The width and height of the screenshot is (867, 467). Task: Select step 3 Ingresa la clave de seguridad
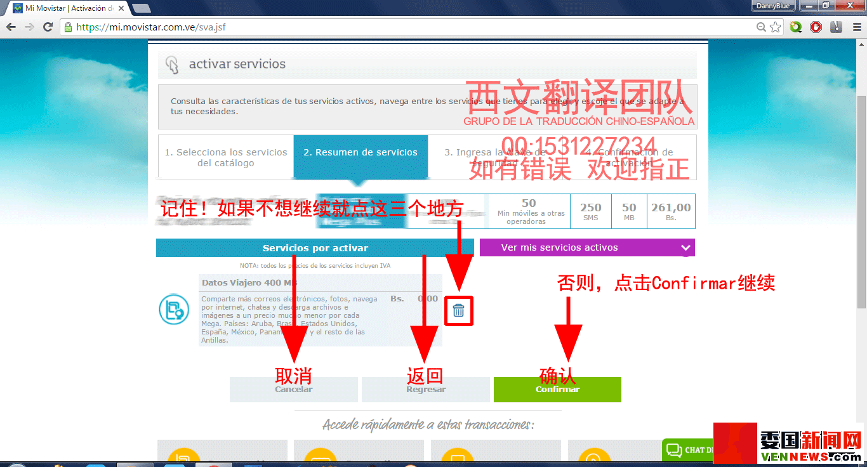tap(495, 157)
